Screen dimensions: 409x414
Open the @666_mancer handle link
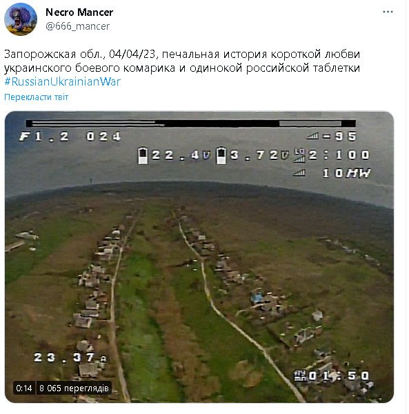coord(77,26)
